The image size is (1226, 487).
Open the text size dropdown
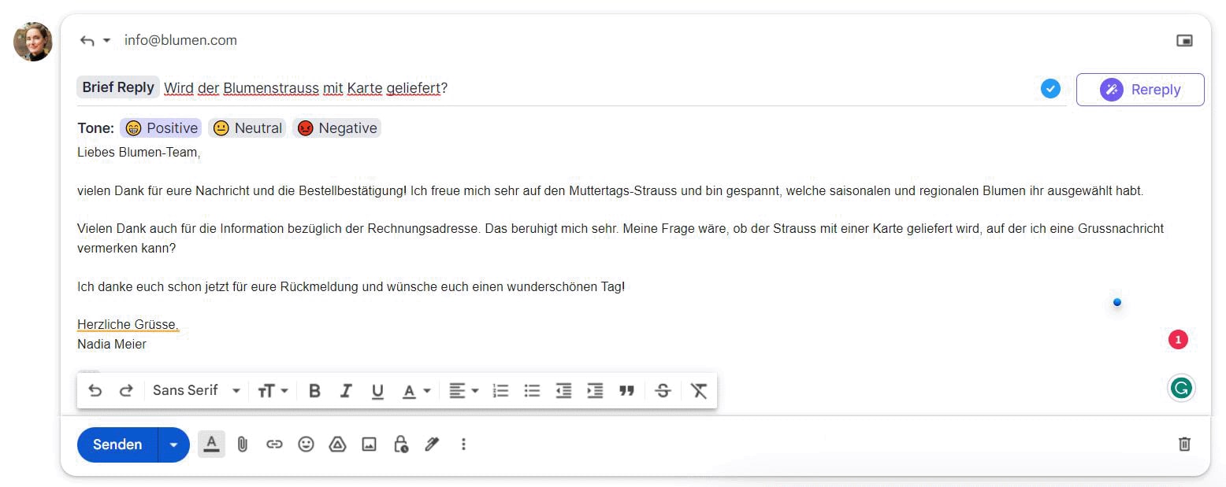(x=272, y=390)
